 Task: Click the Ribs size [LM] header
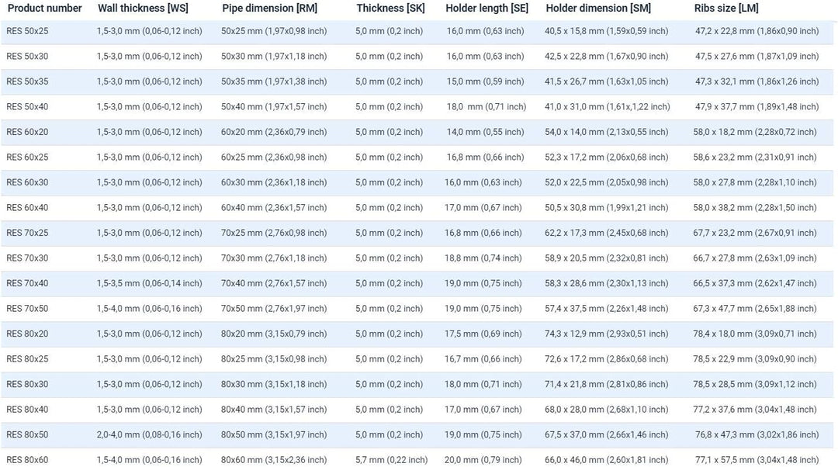726,8
